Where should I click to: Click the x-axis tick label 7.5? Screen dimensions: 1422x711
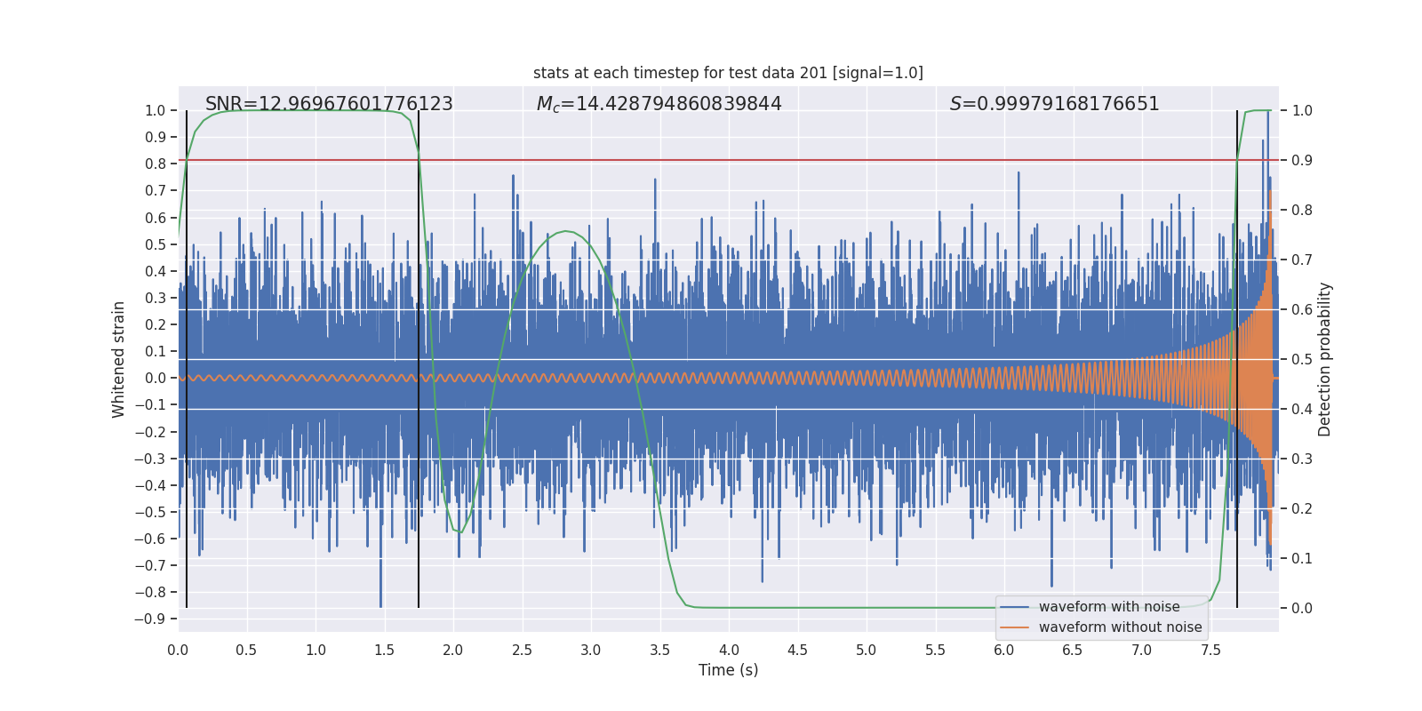pos(1210,651)
